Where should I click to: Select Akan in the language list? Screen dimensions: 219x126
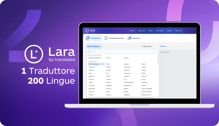pos(90,73)
